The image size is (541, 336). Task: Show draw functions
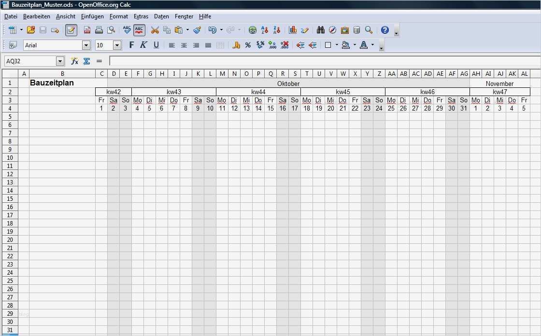pos(305,30)
